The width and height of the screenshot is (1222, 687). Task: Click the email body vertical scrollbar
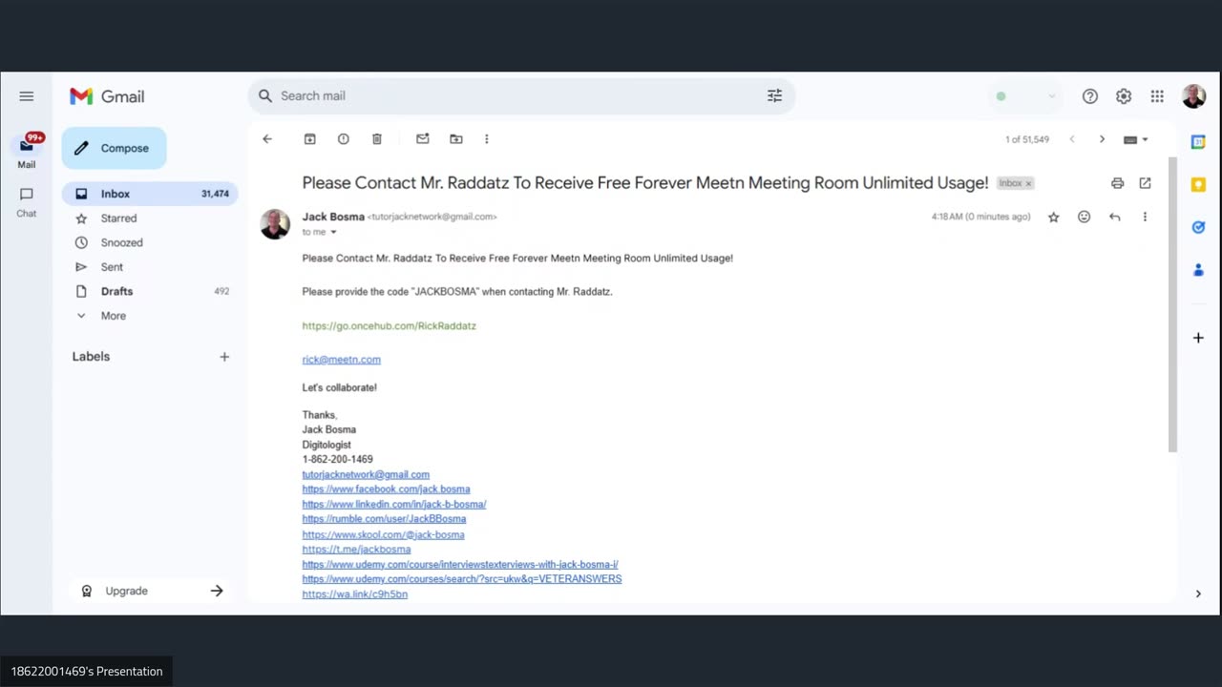pos(1172,305)
